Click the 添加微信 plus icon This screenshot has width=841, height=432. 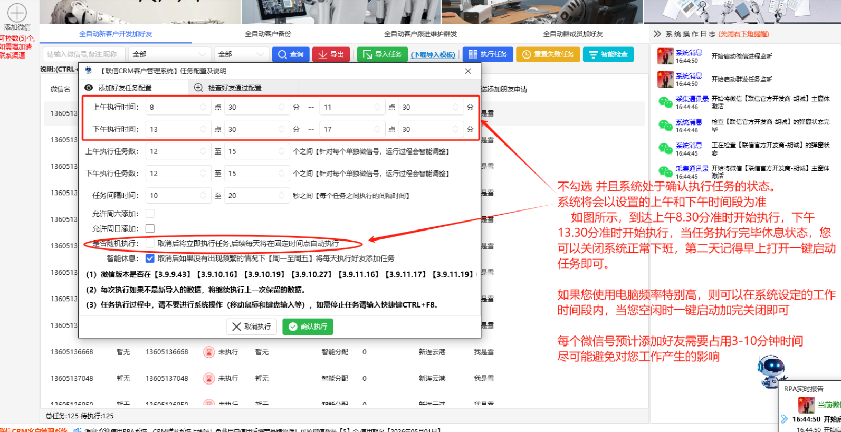[17, 12]
